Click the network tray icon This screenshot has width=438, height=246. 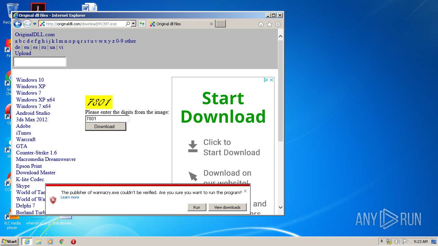coord(389,242)
